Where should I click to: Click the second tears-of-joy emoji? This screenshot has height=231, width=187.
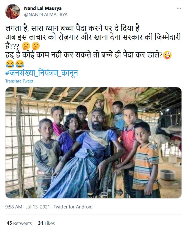pos(20,64)
